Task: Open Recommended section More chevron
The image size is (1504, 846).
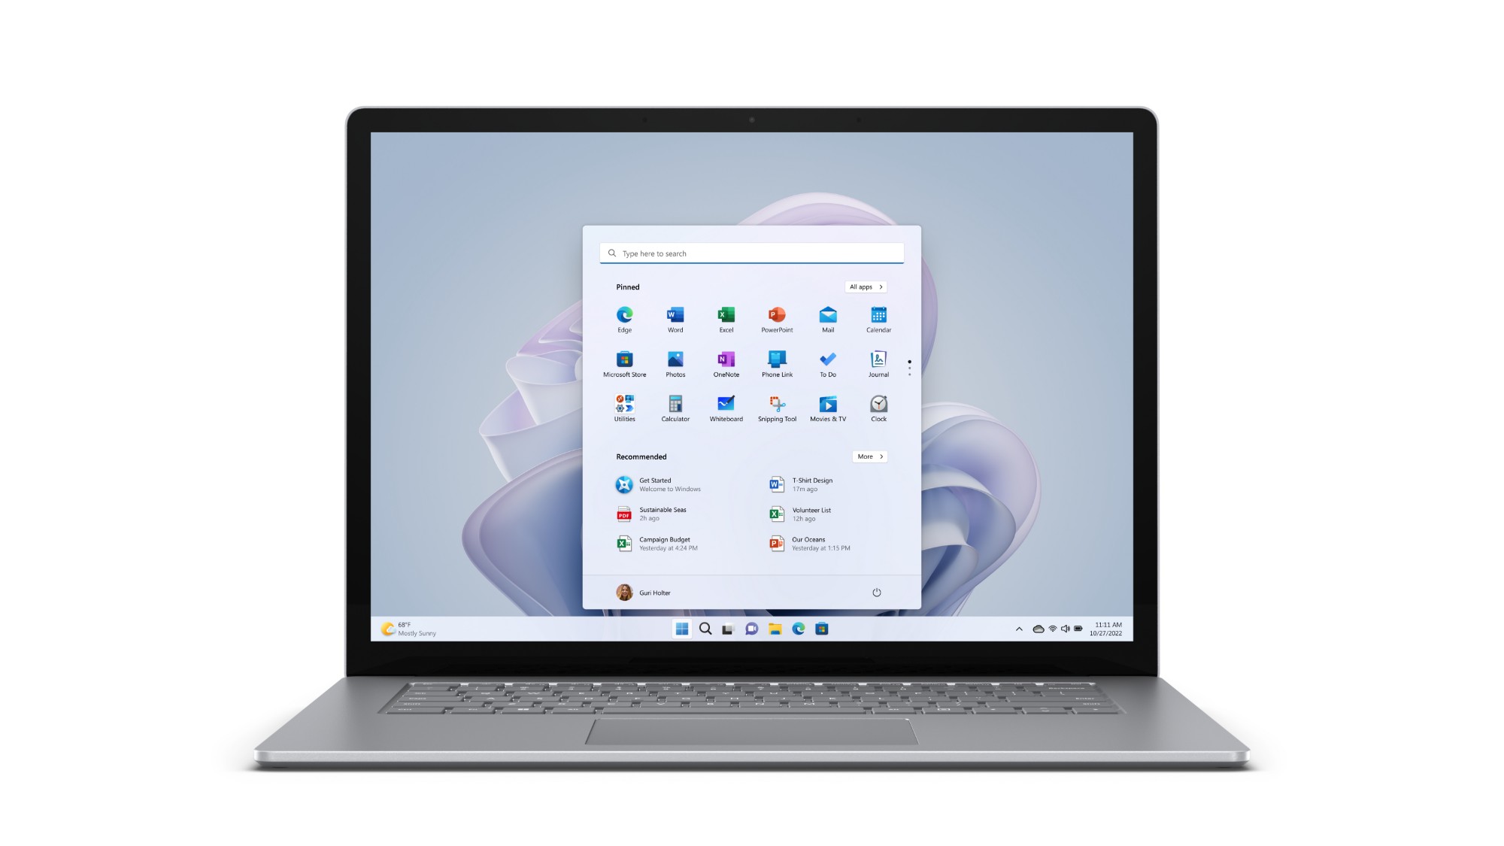Action: tap(869, 456)
